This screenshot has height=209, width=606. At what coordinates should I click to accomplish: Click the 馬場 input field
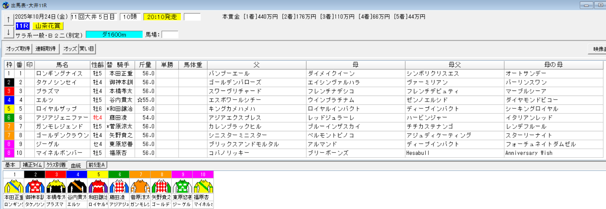point(170,35)
